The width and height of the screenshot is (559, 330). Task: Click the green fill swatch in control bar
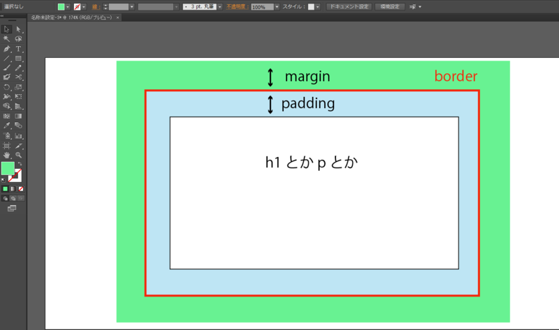click(x=61, y=7)
